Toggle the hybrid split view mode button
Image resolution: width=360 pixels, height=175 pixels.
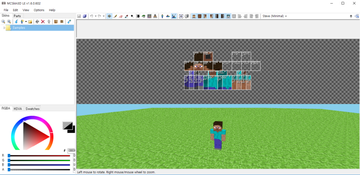tap(174, 16)
